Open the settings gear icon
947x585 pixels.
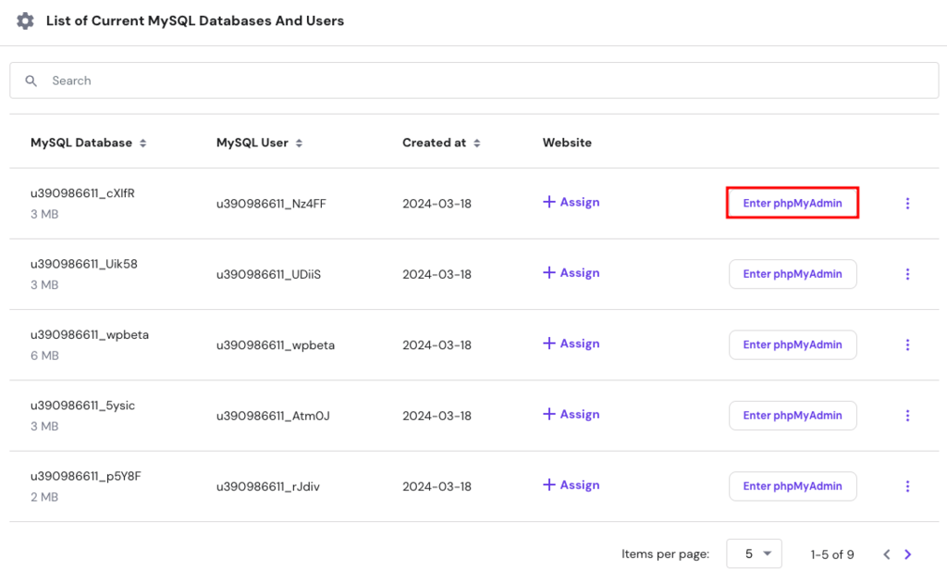(x=25, y=20)
